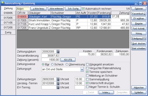Focus the Akten input field
The height and width of the screenshot is (96, 148).
point(23,9)
